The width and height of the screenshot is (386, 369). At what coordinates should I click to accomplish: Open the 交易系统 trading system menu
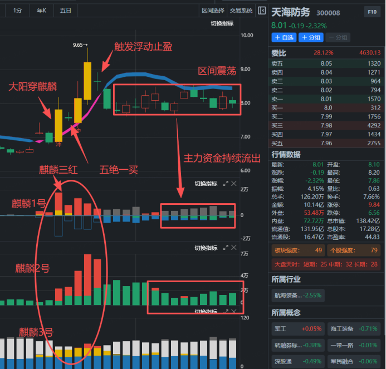241,10
